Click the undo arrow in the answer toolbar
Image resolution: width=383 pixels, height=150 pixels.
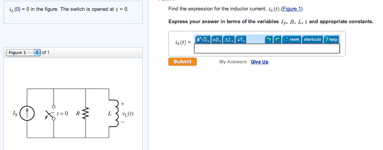pyautogui.click(x=269, y=39)
